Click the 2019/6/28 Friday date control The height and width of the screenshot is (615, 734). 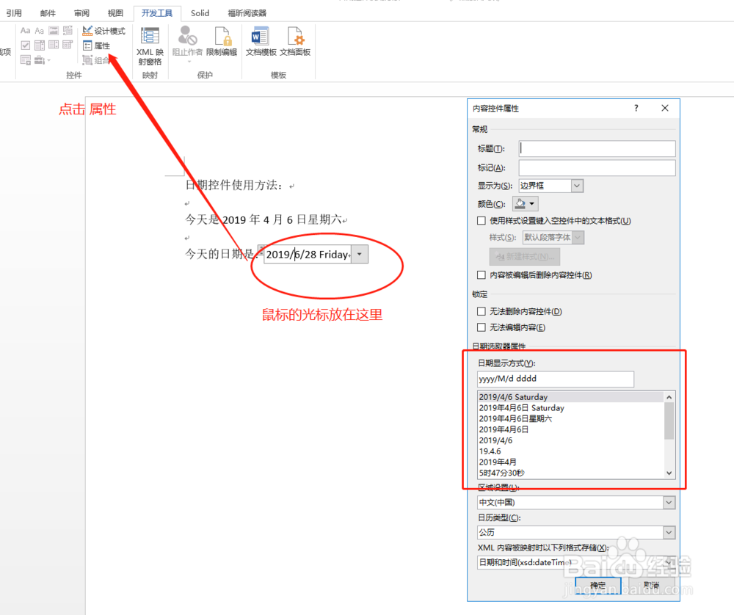[x=308, y=254]
